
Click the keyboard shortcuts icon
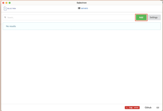pyautogui.click(x=158, y=108)
